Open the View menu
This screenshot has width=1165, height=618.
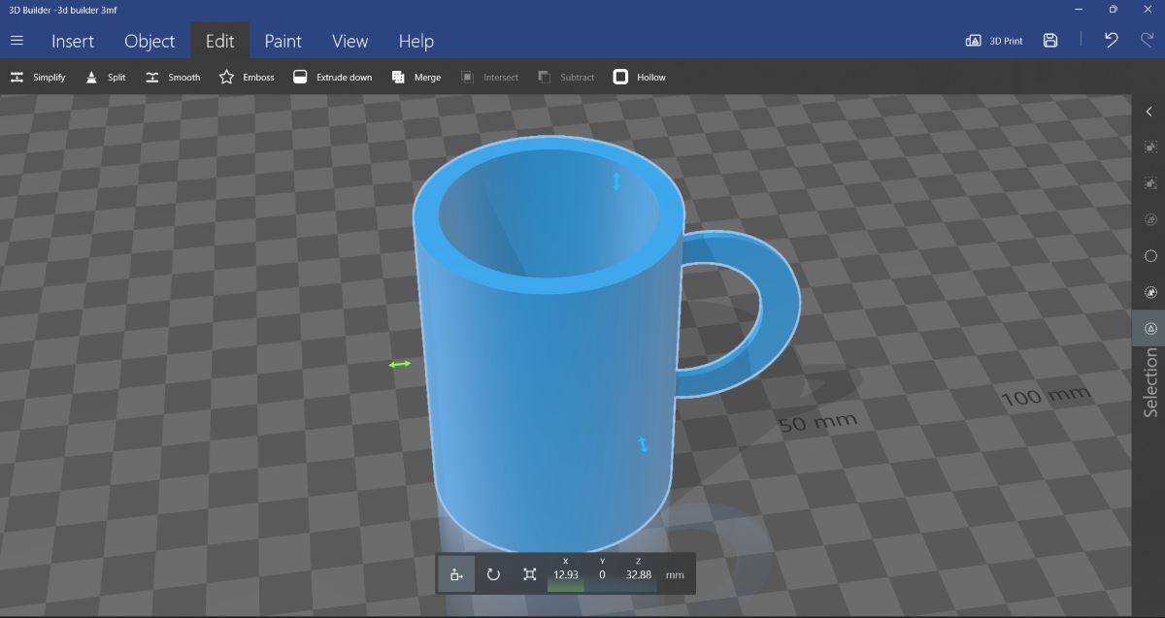point(349,41)
